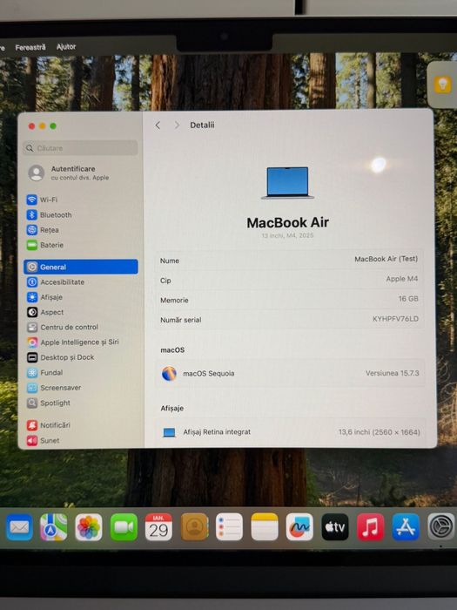
Task: Open App Store in the Dock
Action: coord(406,527)
